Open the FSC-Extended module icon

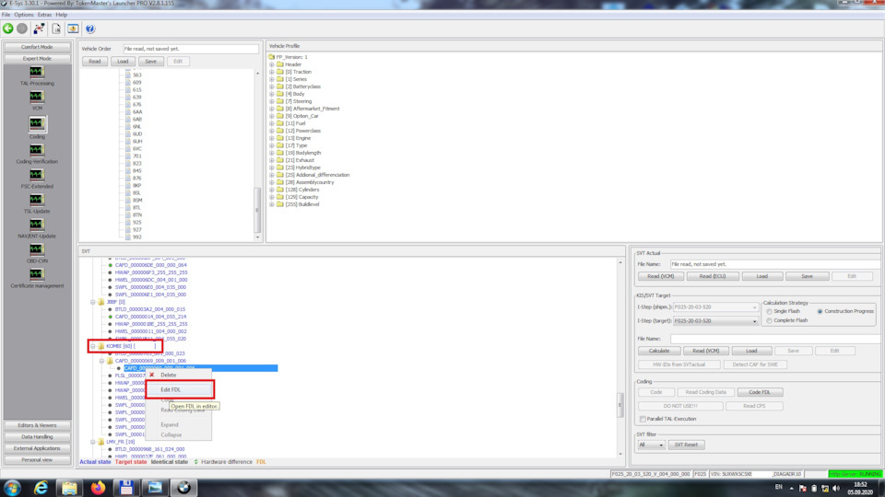37,175
